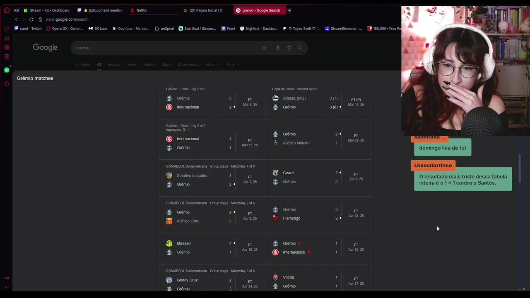Image resolution: width=530 pixels, height=298 pixels.
Task: Open Maps search results tab
Action: point(166,65)
